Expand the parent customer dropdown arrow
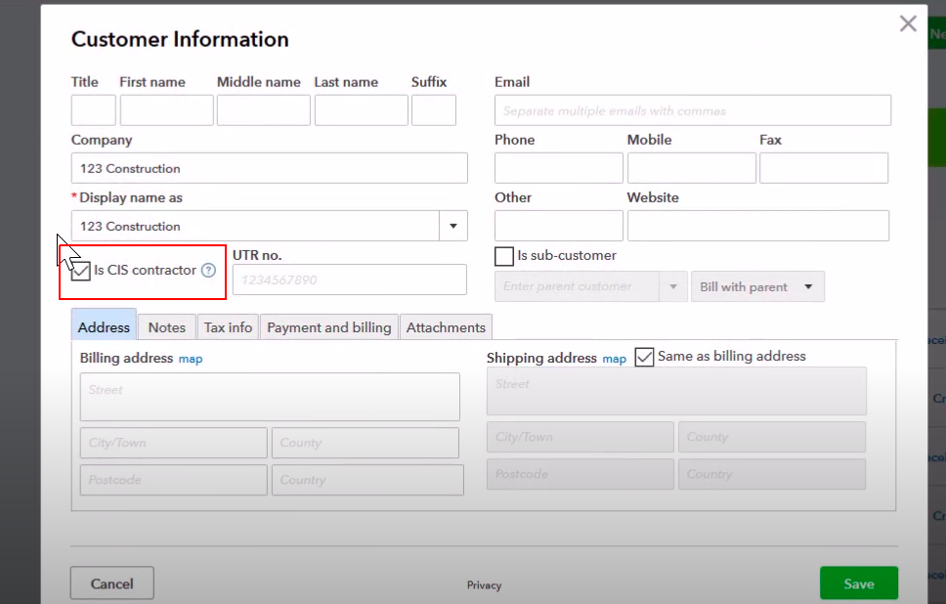 pyautogui.click(x=672, y=287)
